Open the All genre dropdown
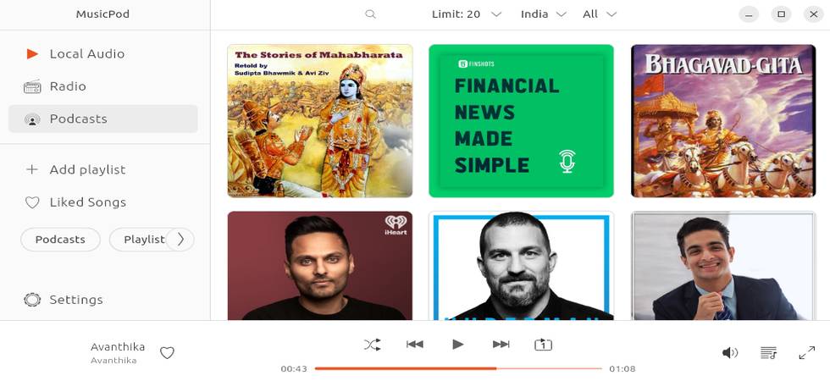The width and height of the screenshot is (830, 381). pos(600,14)
